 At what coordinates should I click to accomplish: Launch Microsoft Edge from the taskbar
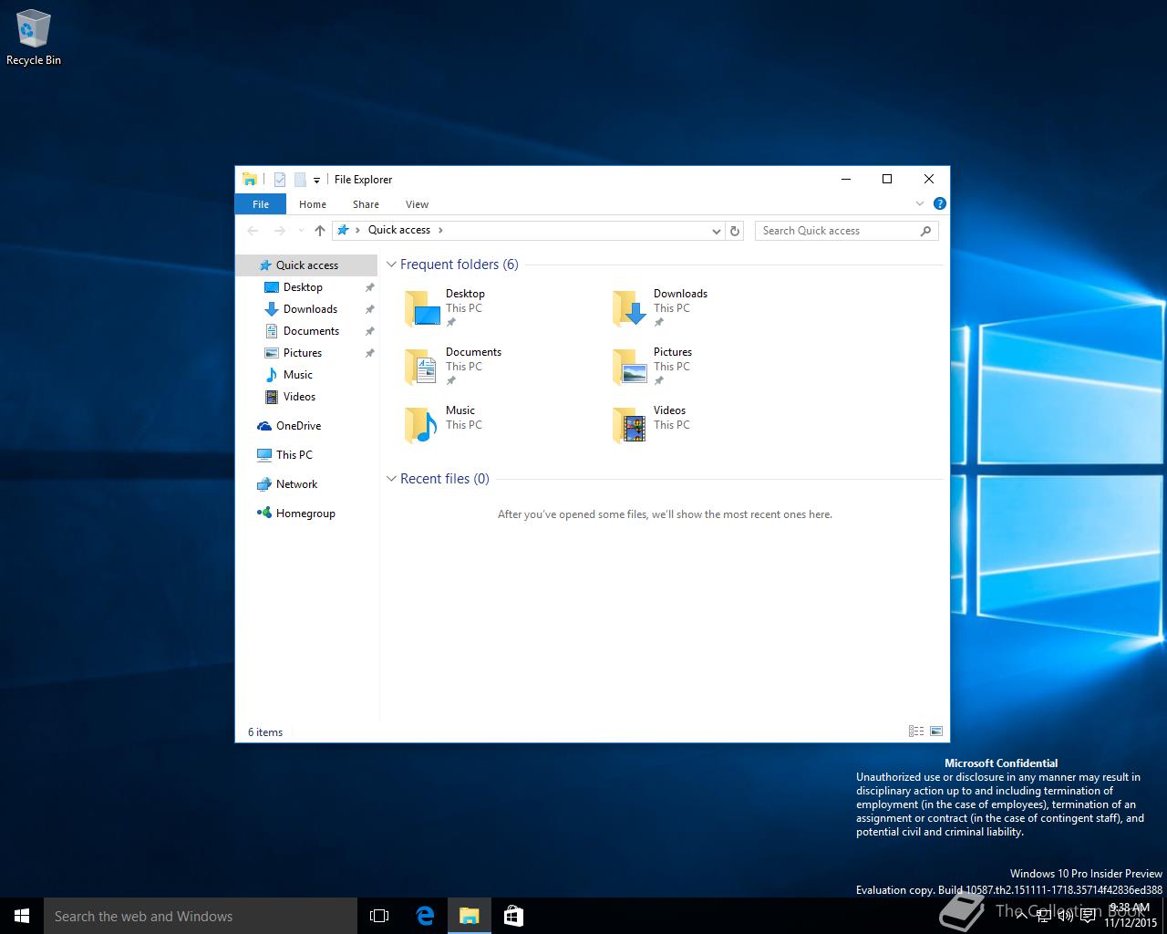click(x=425, y=916)
